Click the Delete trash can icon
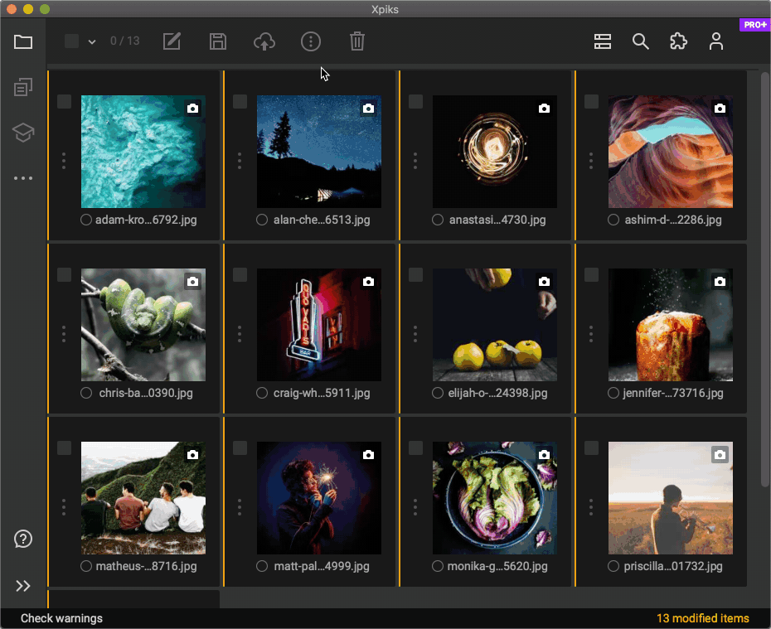The height and width of the screenshot is (629, 771). [356, 41]
